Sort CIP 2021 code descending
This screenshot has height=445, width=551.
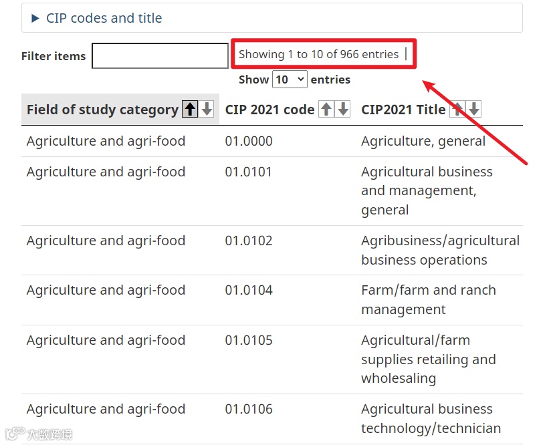coord(343,110)
